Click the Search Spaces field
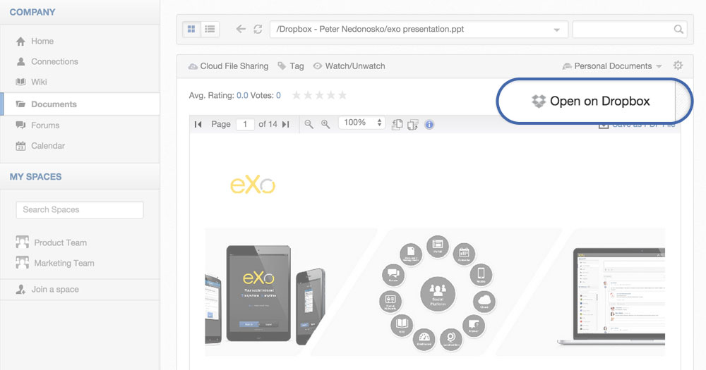The height and width of the screenshot is (370, 706). (x=80, y=210)
